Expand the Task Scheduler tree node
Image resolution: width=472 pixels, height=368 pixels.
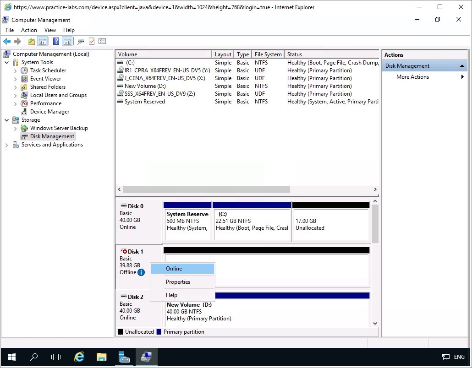point(16,71)
